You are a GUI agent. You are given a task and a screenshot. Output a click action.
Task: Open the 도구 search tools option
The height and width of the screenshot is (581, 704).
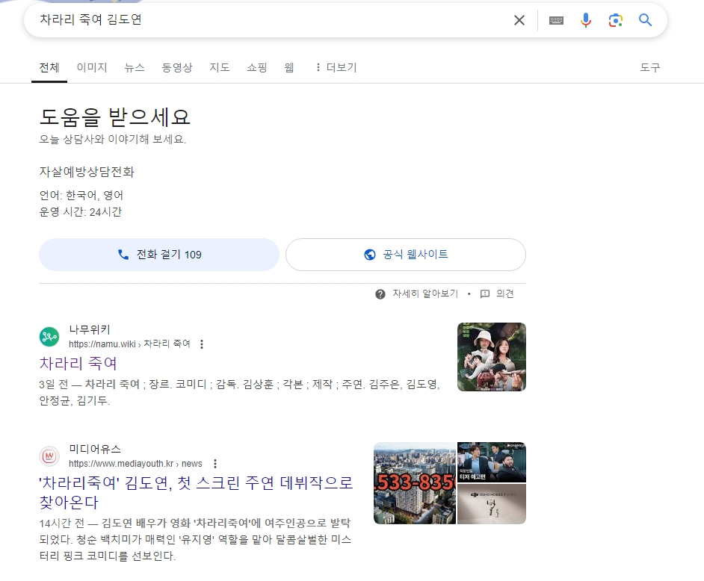650,67
